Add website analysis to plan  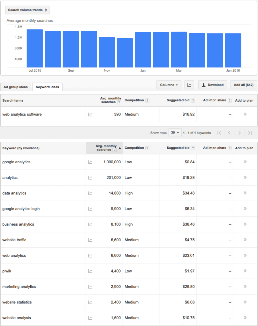pyautogui.click(x=245, y=318)
